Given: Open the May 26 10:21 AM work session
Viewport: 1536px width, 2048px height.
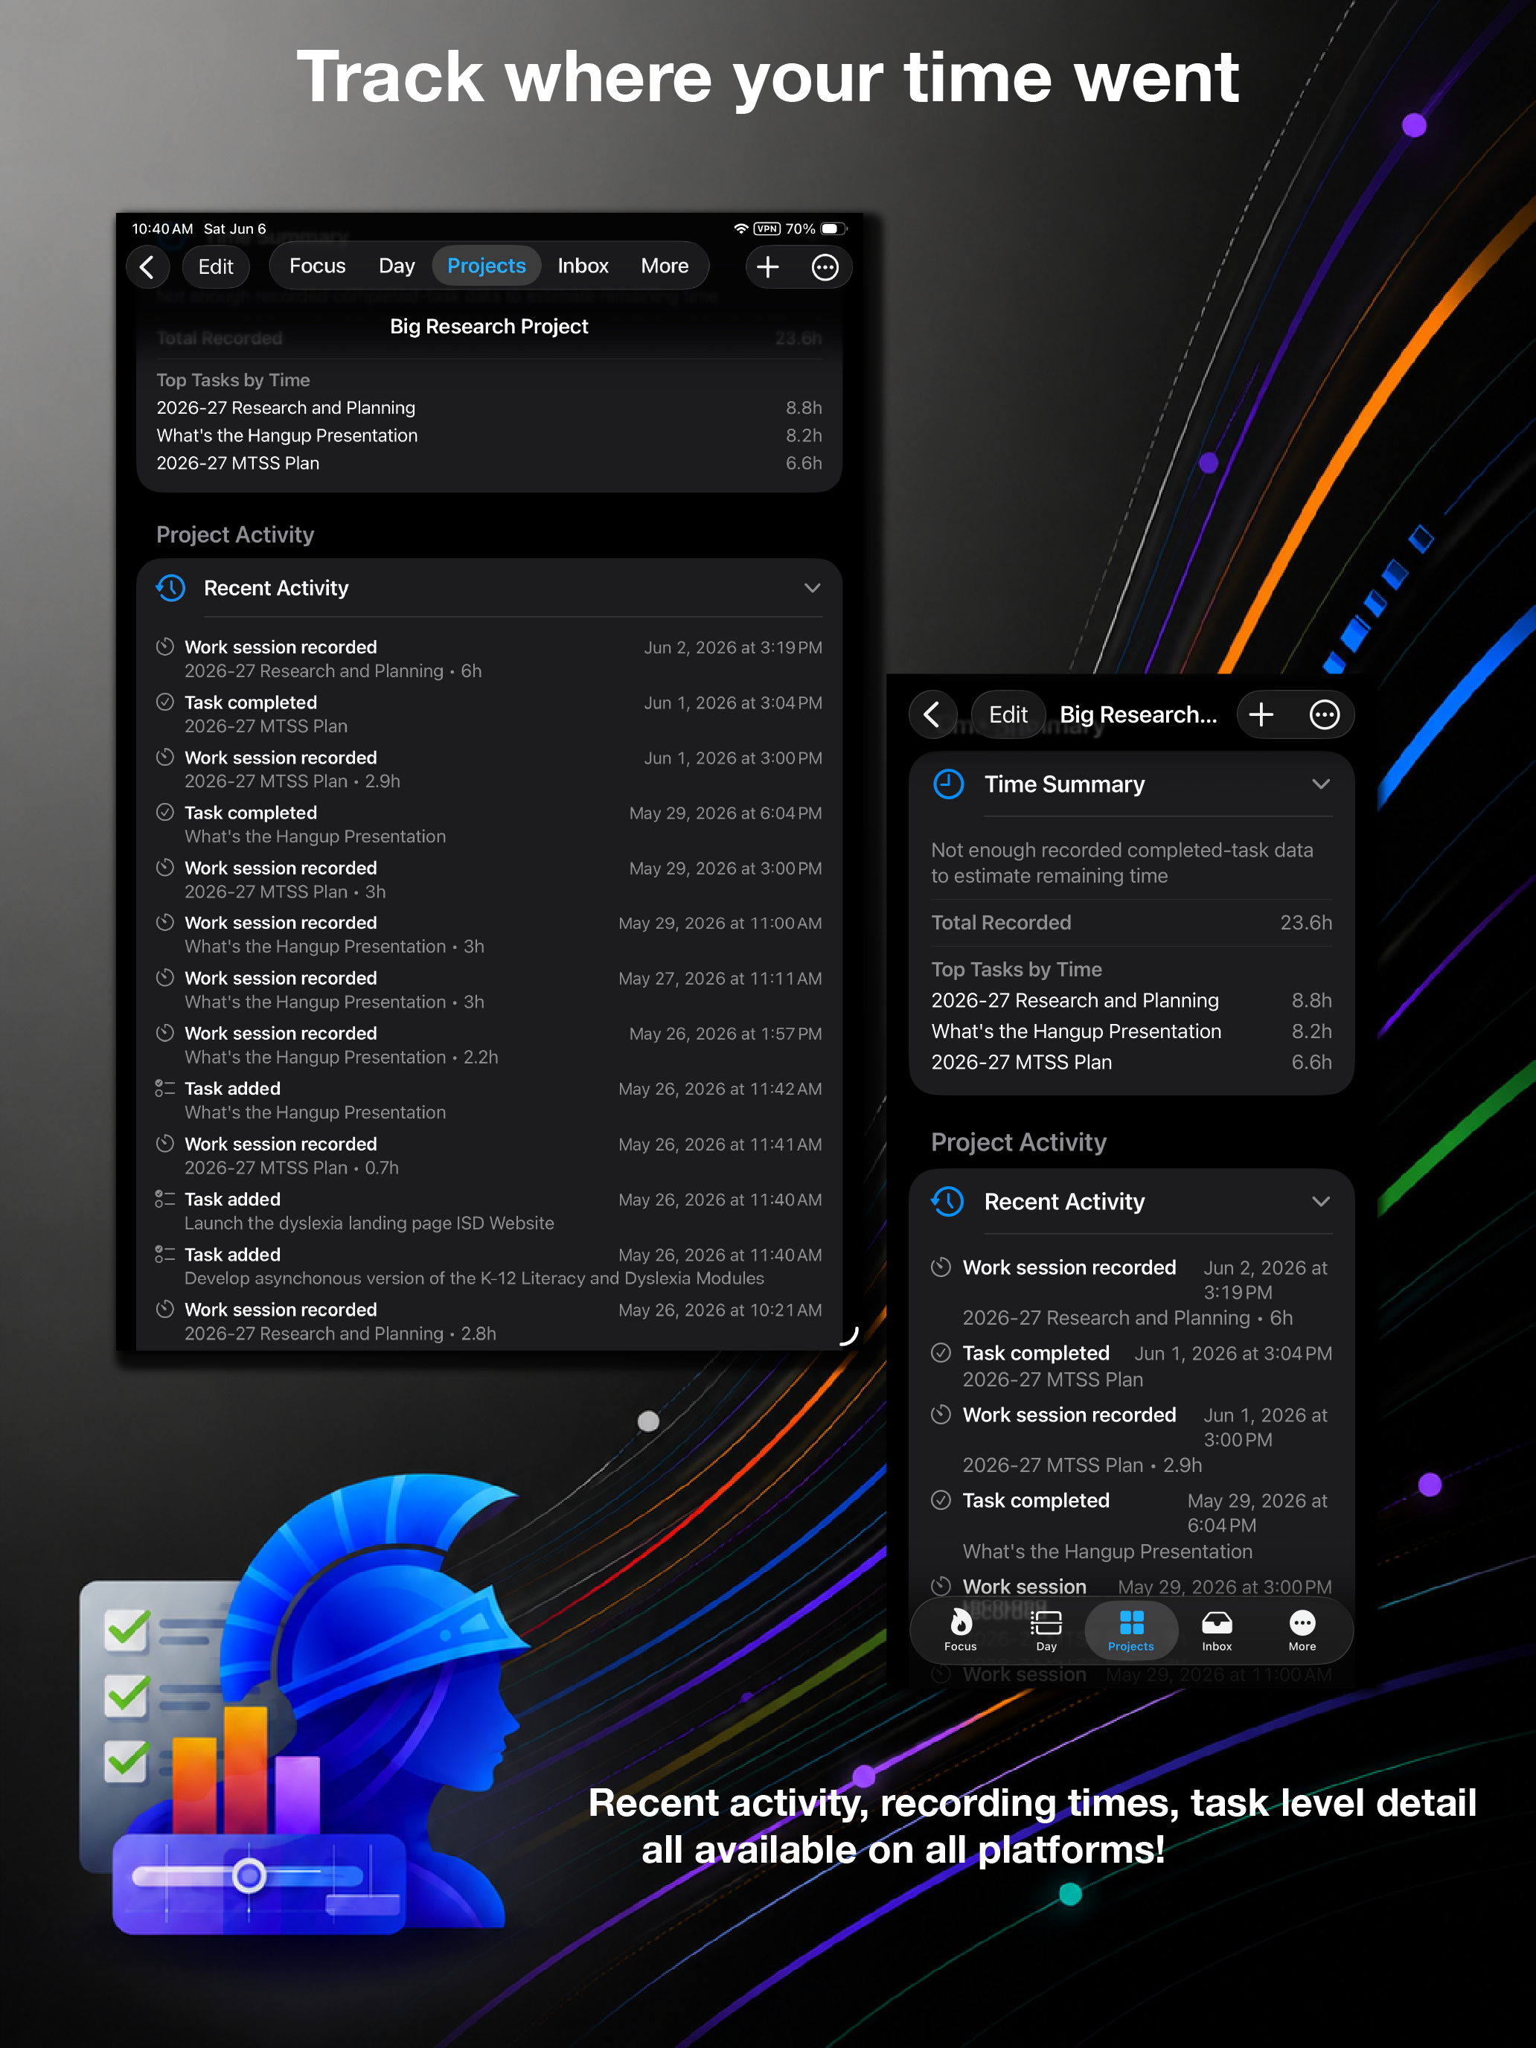Looking at the screenshot, I should coord(489,1321).
